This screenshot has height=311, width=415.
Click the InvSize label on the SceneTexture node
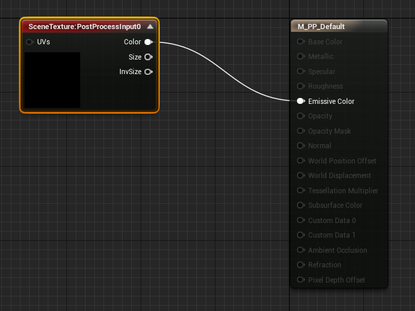coord(130,72)
